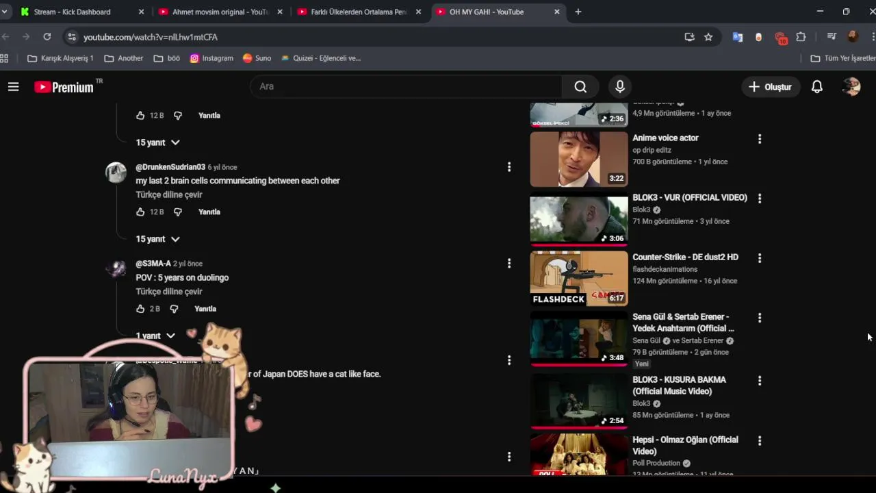Open the browser apps grid icon

click(x=4, y=58)
